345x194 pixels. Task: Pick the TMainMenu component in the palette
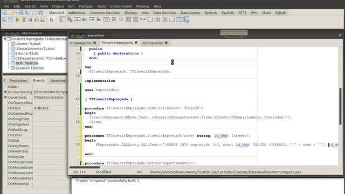click(63, 19)
